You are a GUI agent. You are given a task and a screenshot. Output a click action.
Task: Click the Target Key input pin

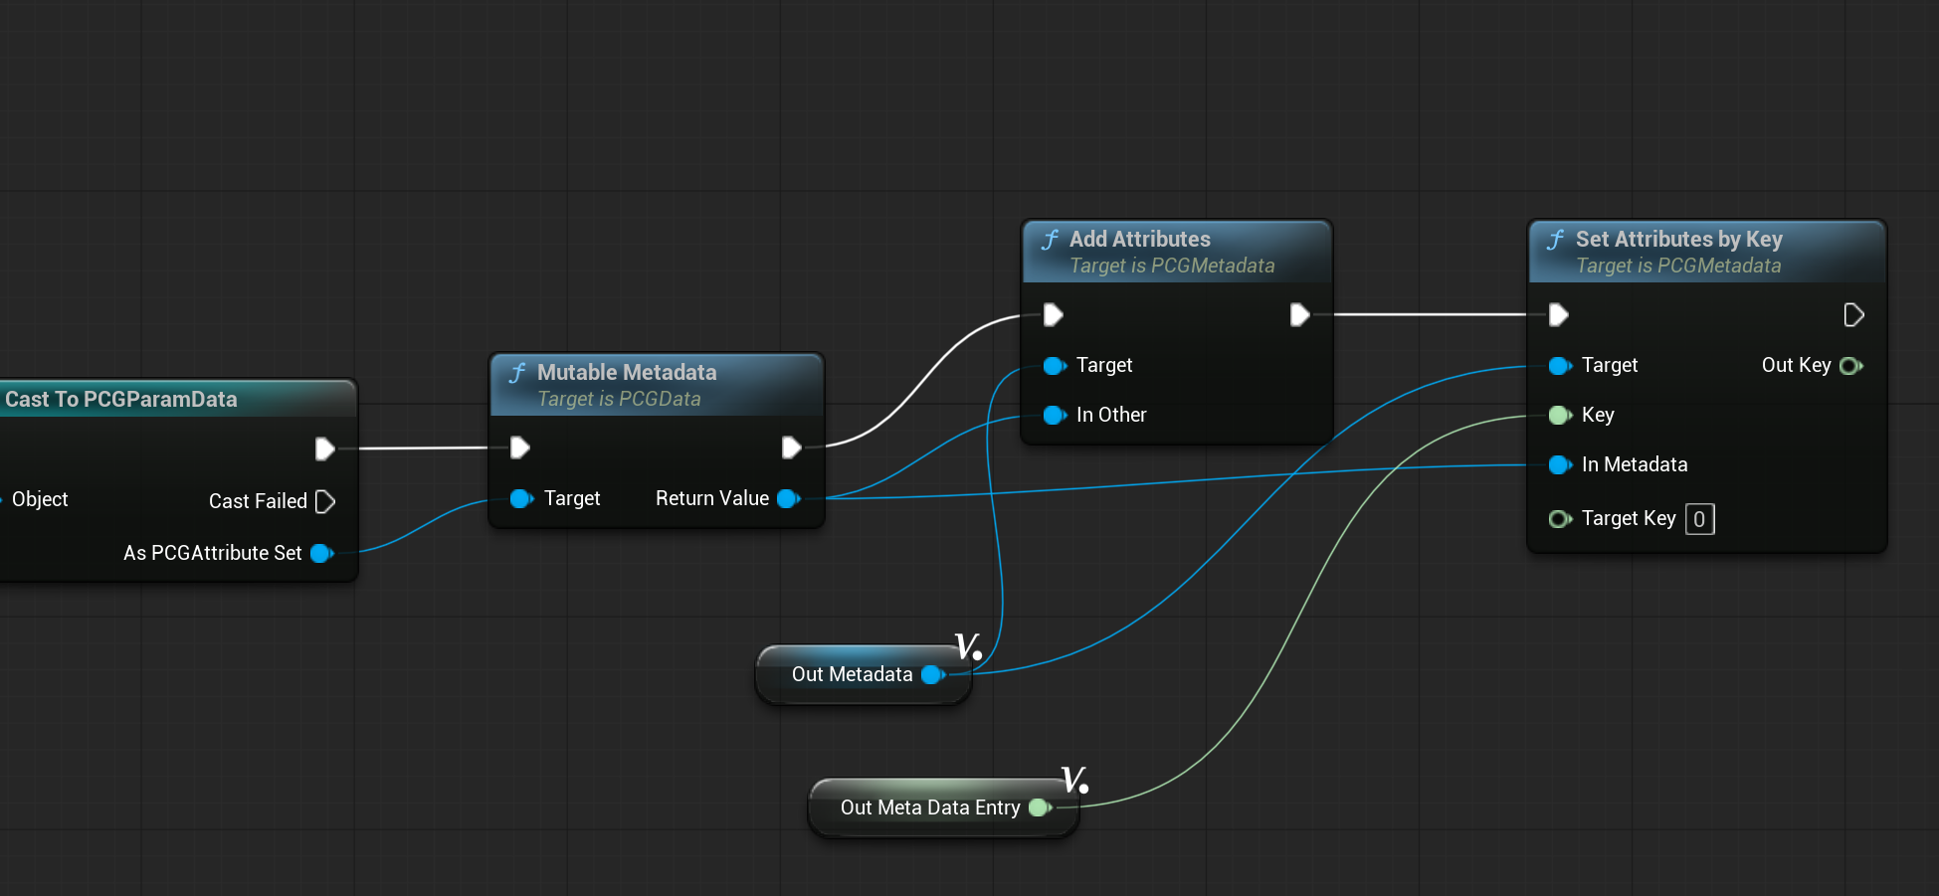click(x=1559, y=519)
